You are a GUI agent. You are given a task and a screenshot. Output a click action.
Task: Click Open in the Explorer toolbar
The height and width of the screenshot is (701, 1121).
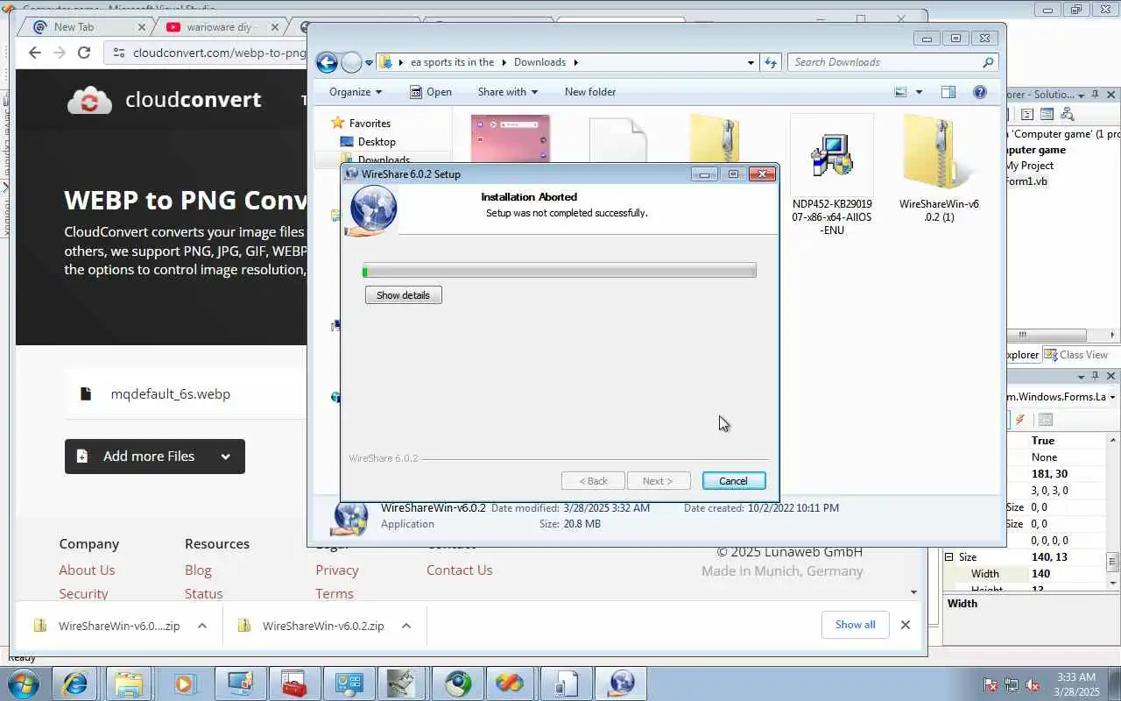pos(431,92)
